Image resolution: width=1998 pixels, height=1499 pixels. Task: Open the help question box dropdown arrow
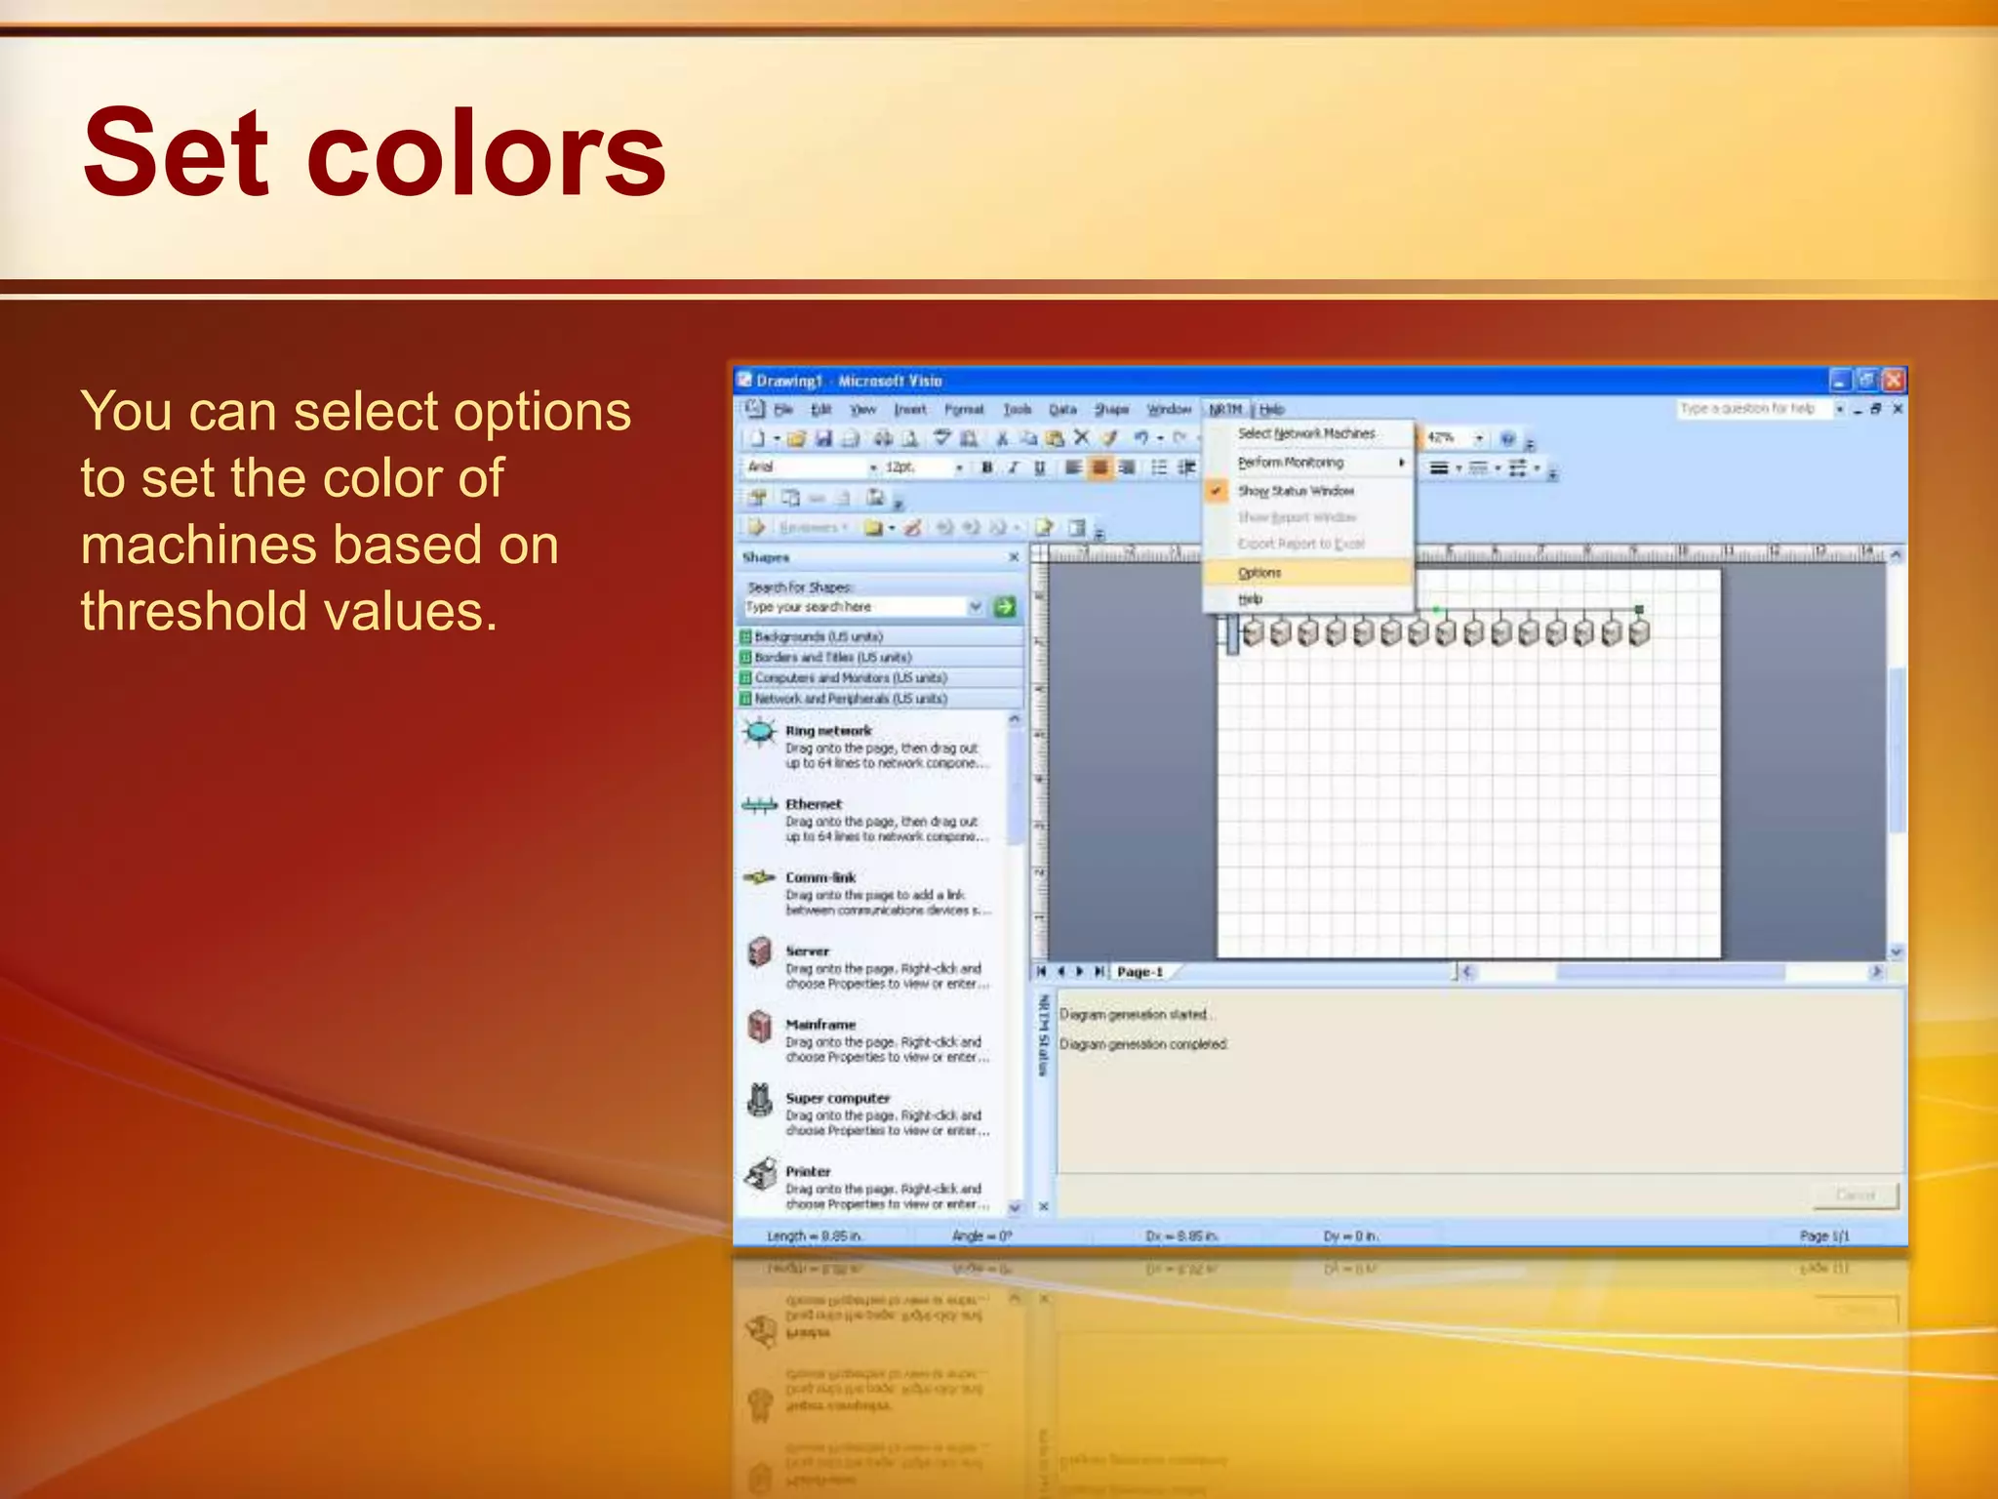pyautogui.click(x=1839, y=409)
